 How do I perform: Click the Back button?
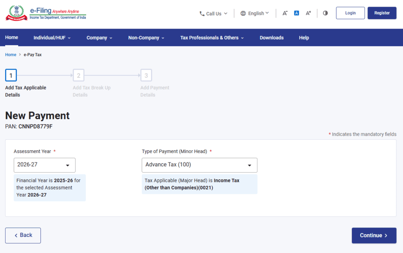tap(23, 235)
